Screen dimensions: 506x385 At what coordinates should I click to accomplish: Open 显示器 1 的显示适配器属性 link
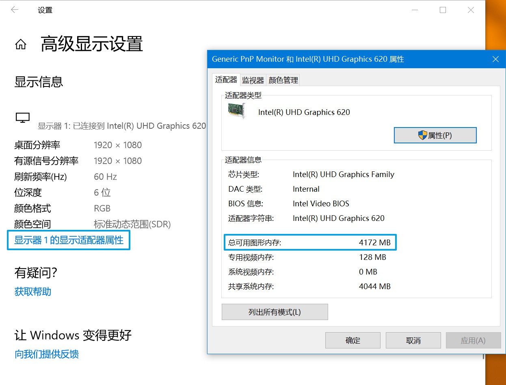pyautogui.click(x=69, y=240)
